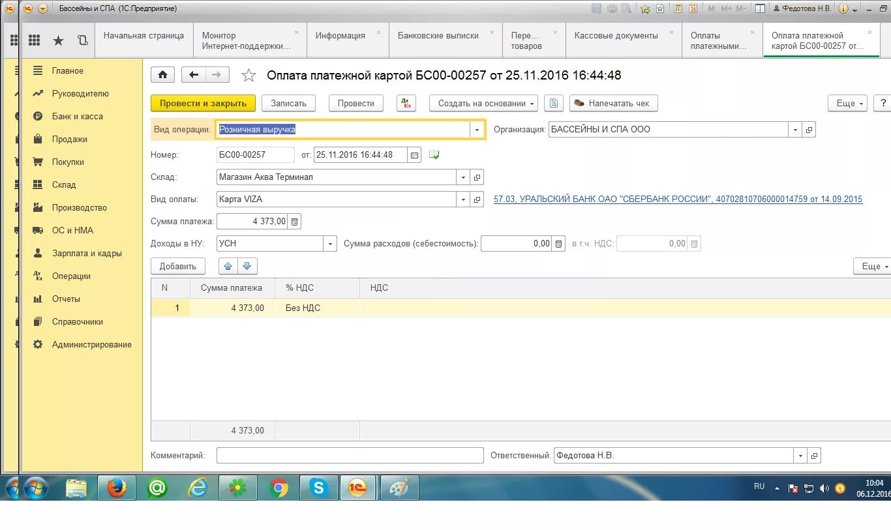Add a row with Добавить
The image size is (891, 530).
178,266
